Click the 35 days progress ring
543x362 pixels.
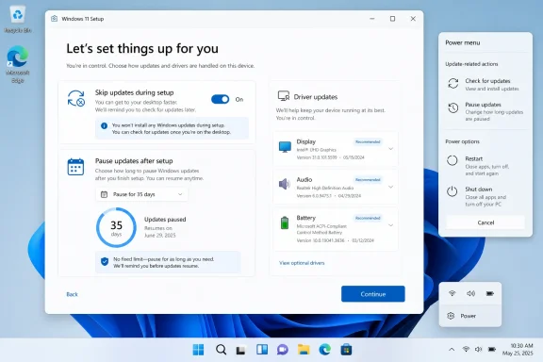coord(116,227)
